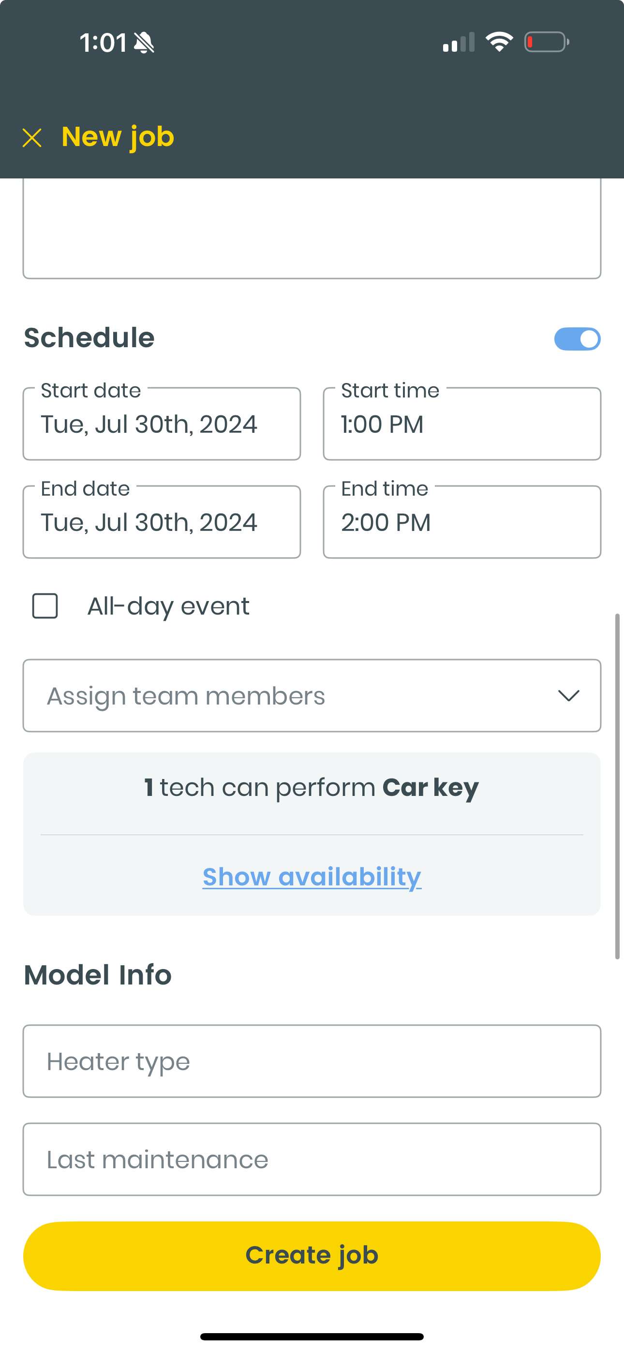Screen dimensions: 624x1352
Task: Open the End date picker
Action: 162,522
